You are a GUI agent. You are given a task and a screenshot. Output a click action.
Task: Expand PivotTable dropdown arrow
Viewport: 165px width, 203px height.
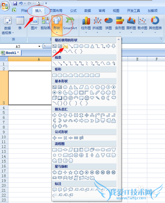pos(13,33)
